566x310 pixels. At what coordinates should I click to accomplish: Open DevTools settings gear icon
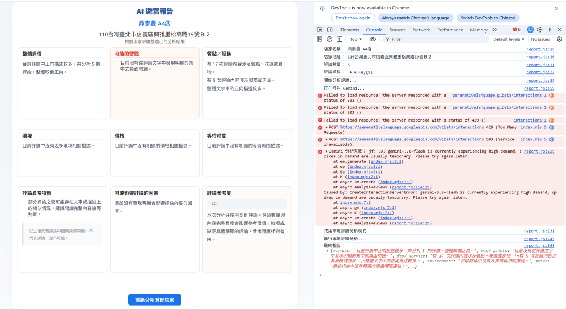pyautogui.click(x=539, y=30)
